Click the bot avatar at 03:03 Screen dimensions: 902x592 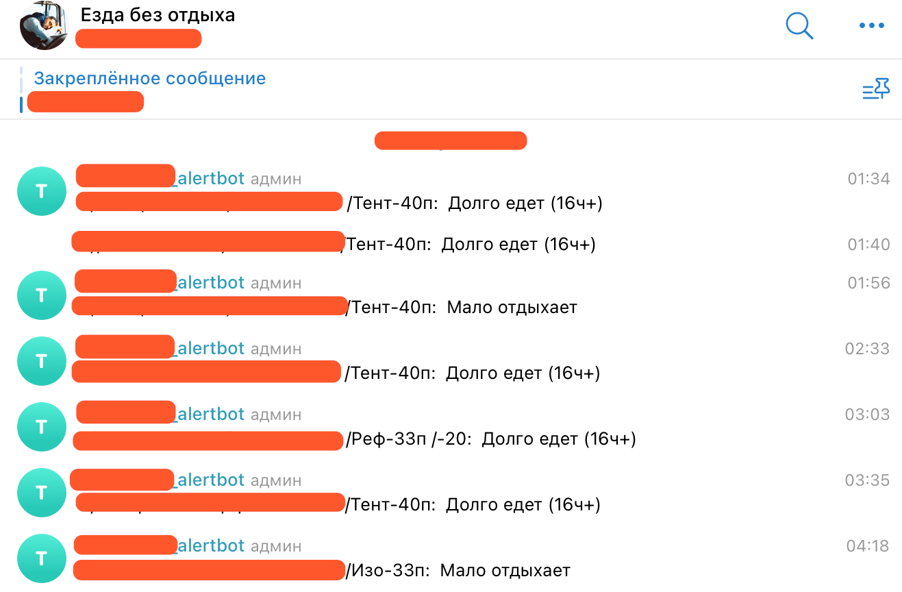coord(41,427)
